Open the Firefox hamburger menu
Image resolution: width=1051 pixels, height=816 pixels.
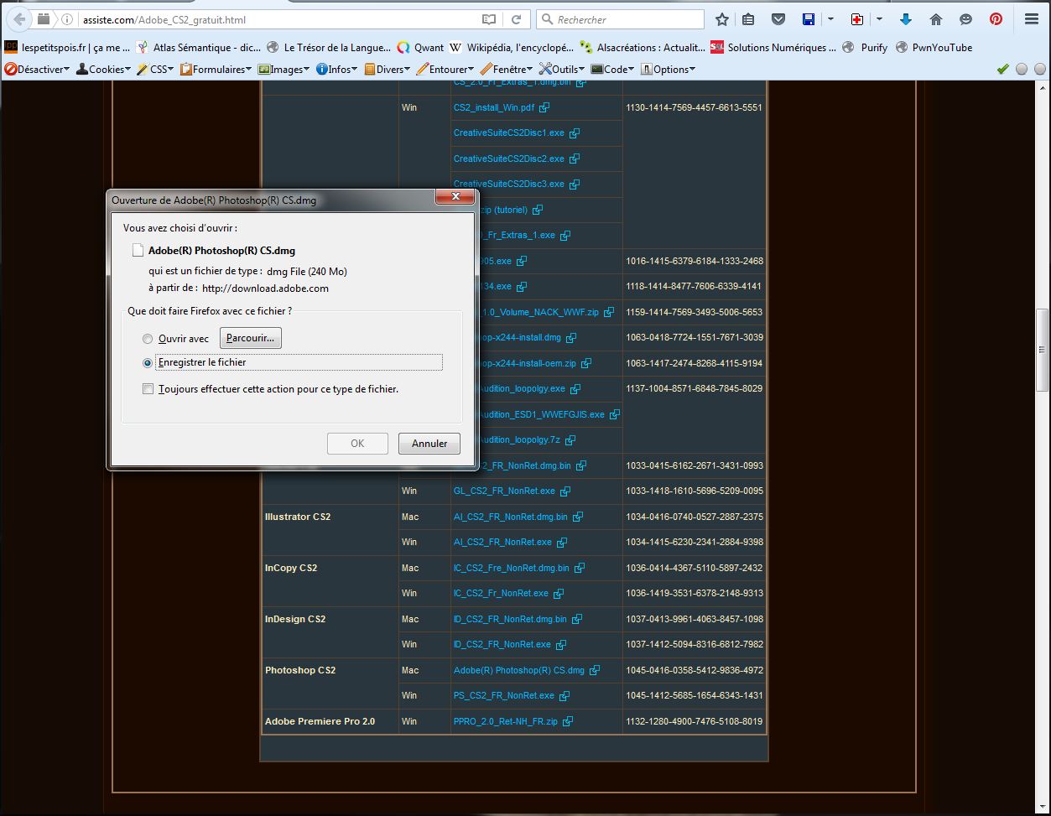[1031, 19]
